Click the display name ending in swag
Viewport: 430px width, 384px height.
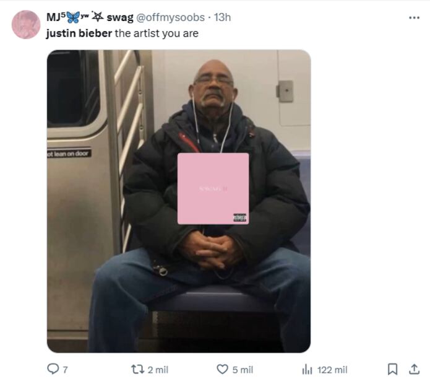click(x=90, y=17)
